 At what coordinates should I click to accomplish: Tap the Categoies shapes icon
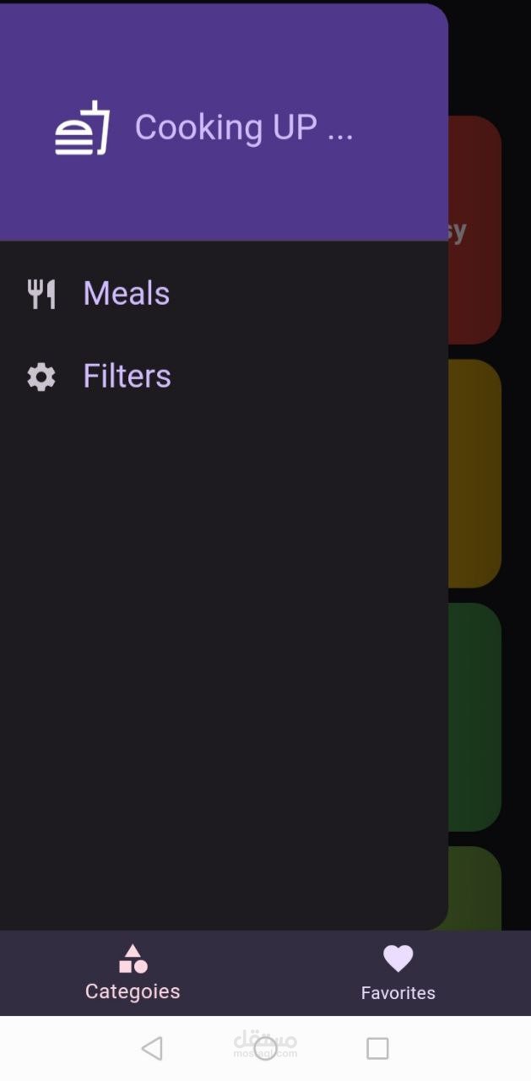133,959
